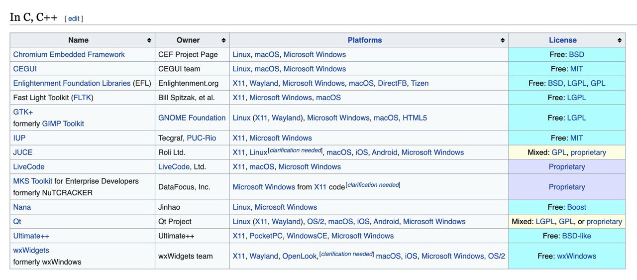Click the Owner column sort arrows
The height and width of the screenshot is (280, 637).
223,40
